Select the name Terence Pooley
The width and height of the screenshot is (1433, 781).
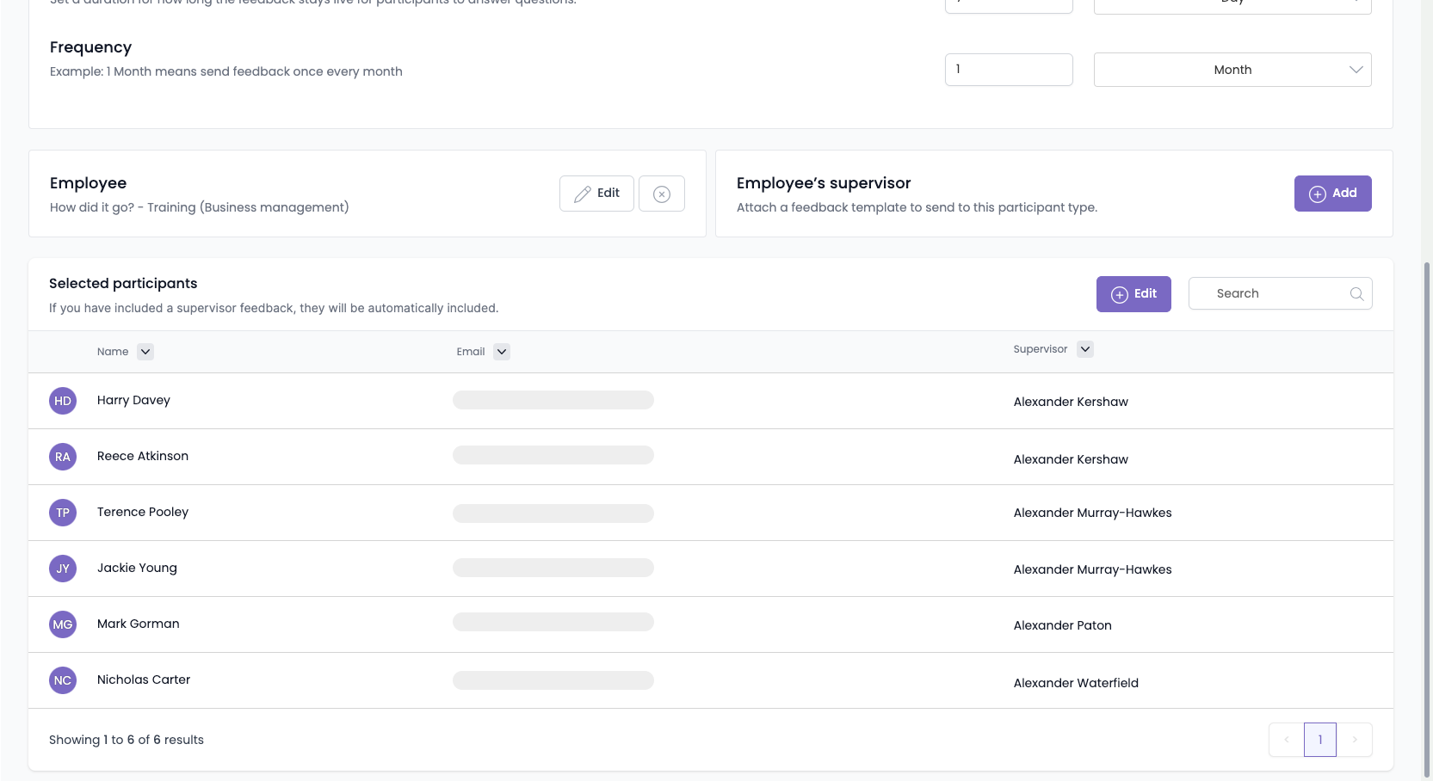(x=143, y=512)
